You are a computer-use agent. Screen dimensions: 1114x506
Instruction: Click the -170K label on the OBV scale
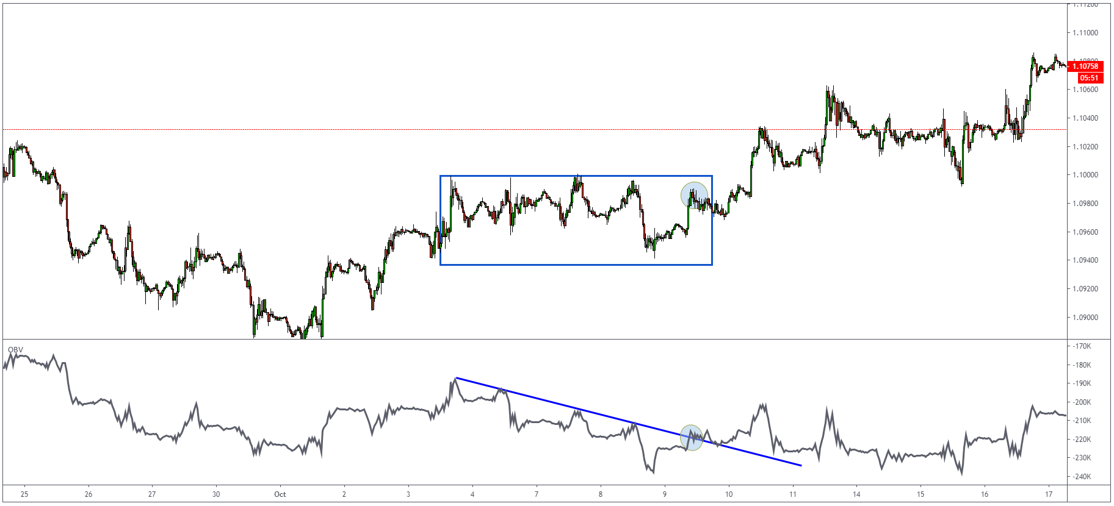tap(1082, 346)
